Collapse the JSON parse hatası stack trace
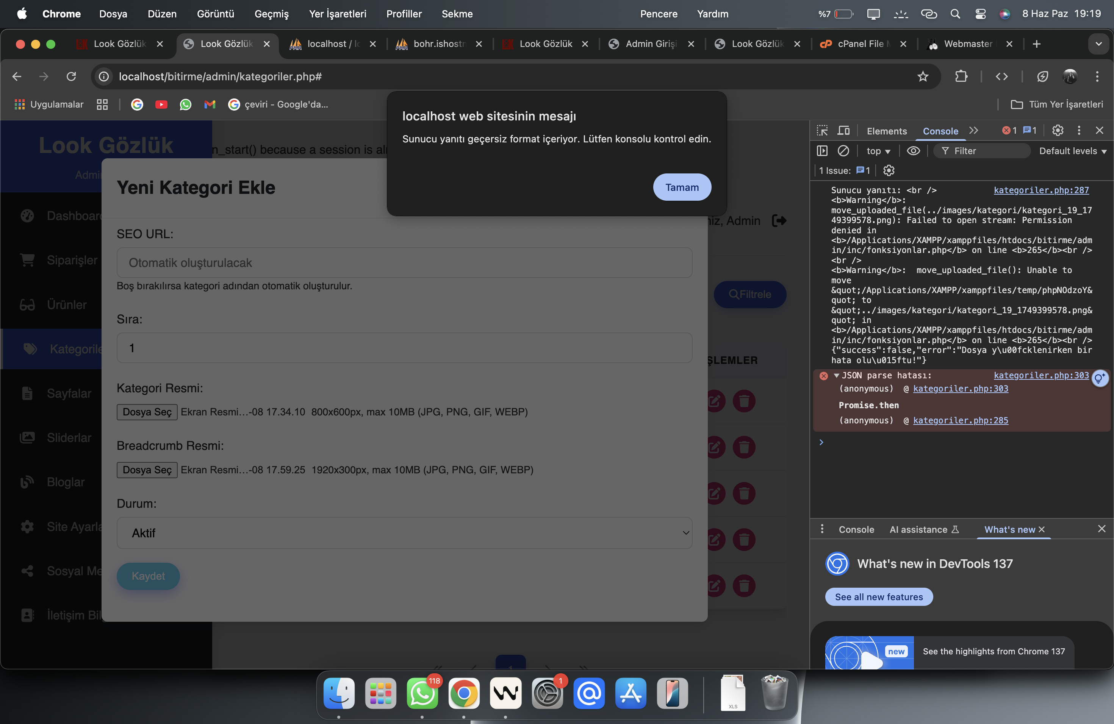 836,376
